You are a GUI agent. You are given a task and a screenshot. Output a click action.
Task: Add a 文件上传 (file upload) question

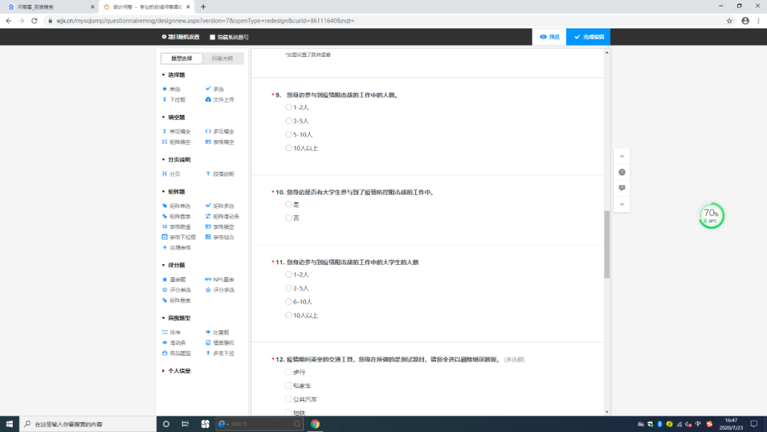[x=223, y=99]
